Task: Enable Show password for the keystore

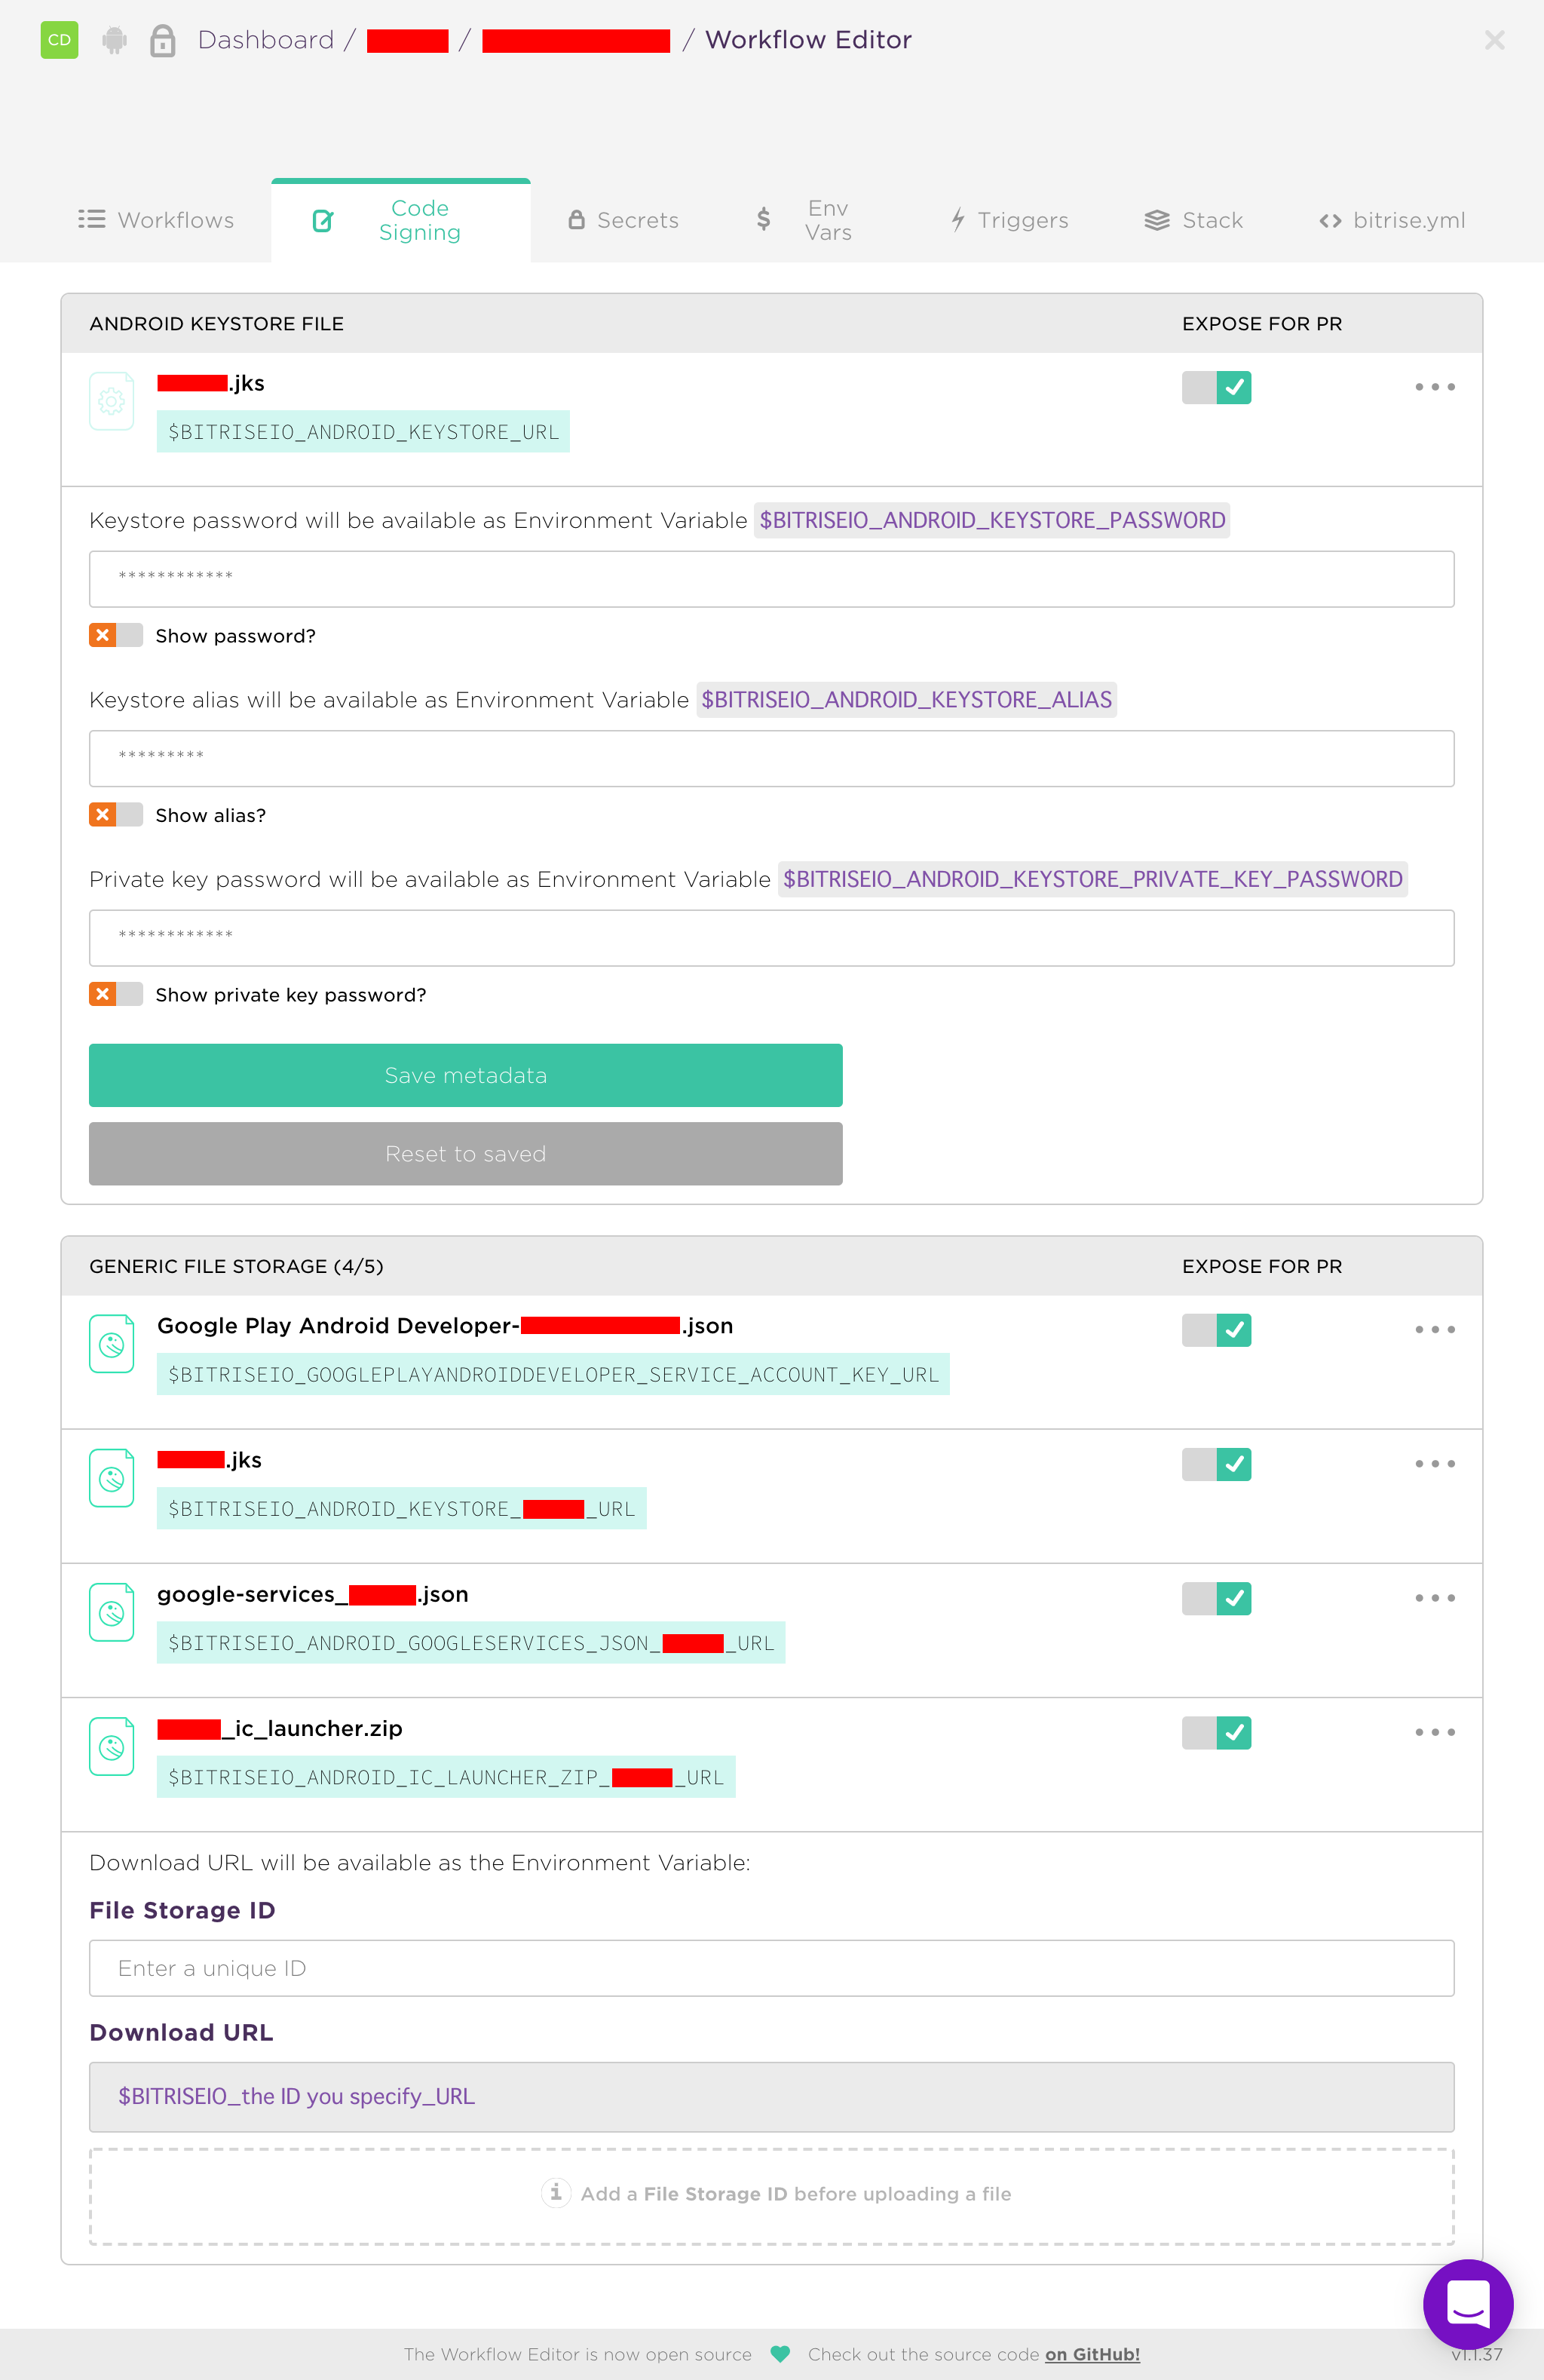Action: [116, 635]
